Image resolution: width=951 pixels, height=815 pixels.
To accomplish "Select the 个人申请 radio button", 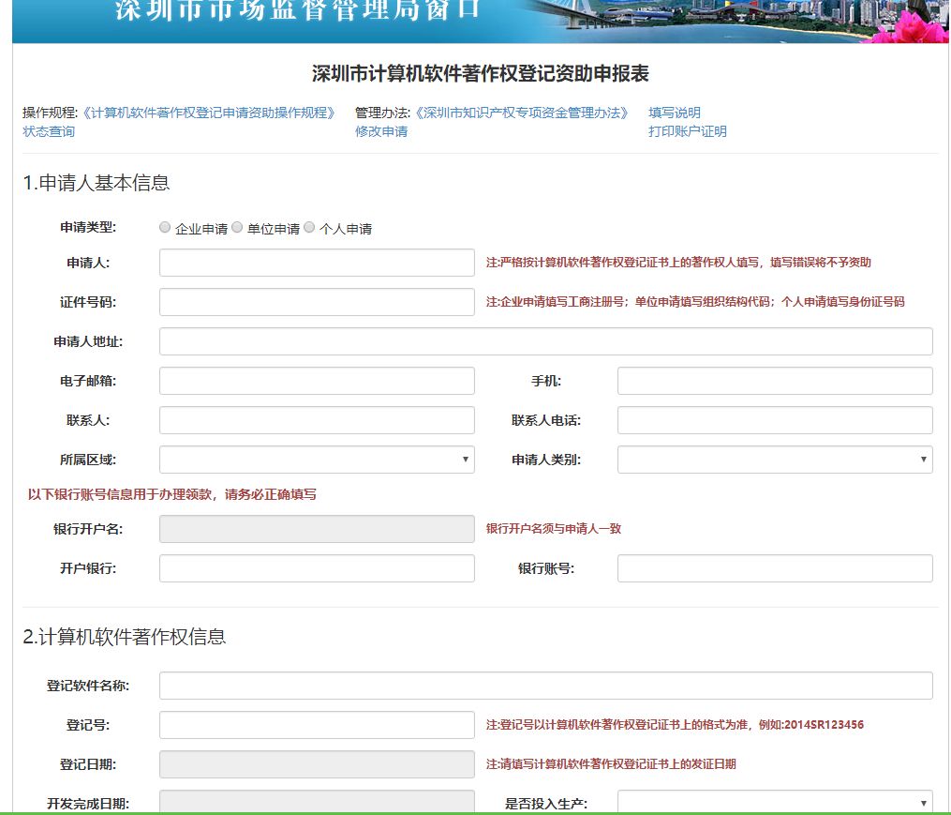I will tap(309, 227).
